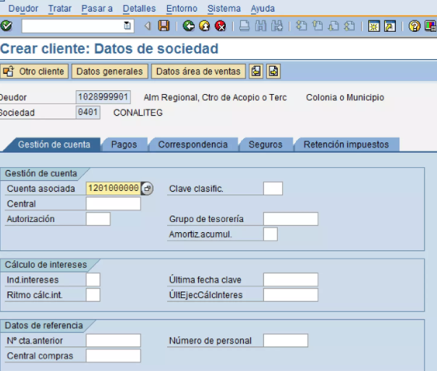This screenshot has width=437, height=371.
Task: Click the Customize local layout icon
Action: point(430,26)
